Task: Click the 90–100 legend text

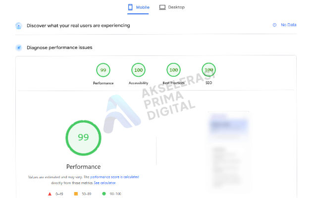Action: pyautogui.click(x=115, y=194)
